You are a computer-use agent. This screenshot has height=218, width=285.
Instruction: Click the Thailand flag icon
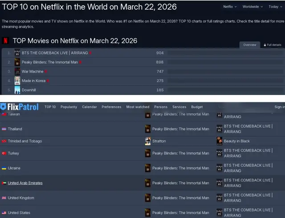[4, 129]
